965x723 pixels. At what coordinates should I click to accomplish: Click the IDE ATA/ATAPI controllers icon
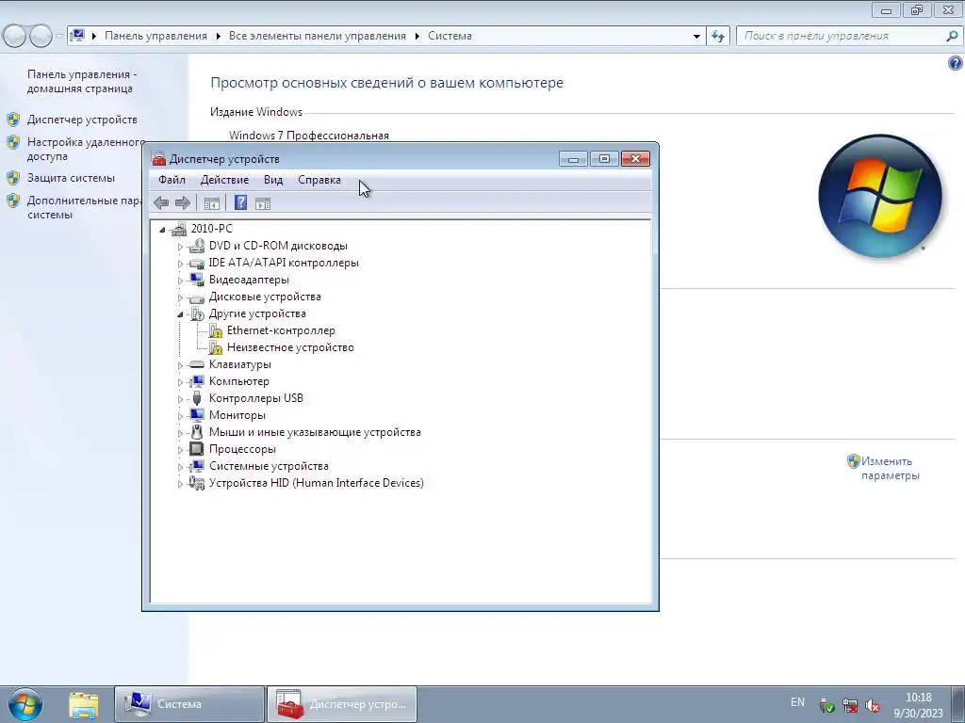pos(197,264)
